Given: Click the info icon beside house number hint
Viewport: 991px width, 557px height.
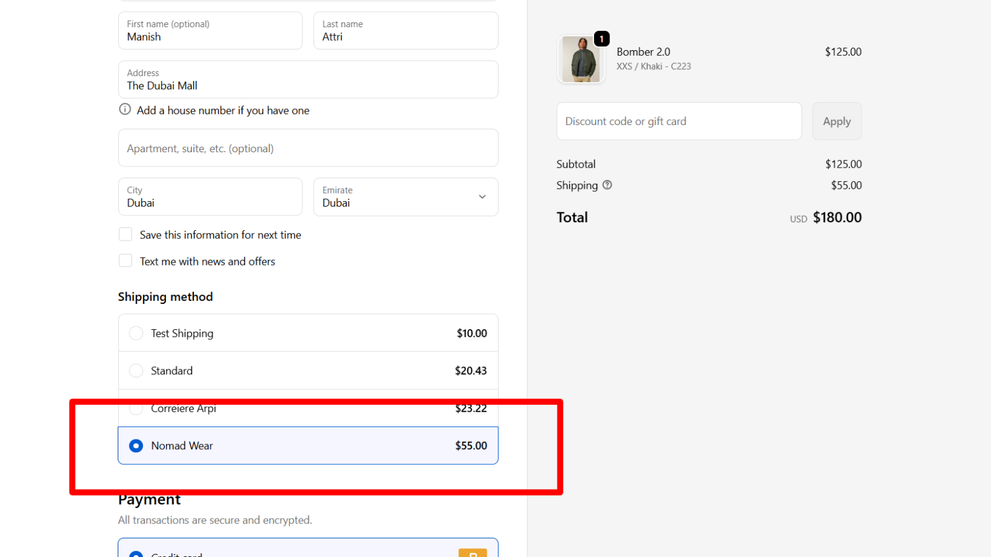Looking at the screenshot, I should coord(125,110).
